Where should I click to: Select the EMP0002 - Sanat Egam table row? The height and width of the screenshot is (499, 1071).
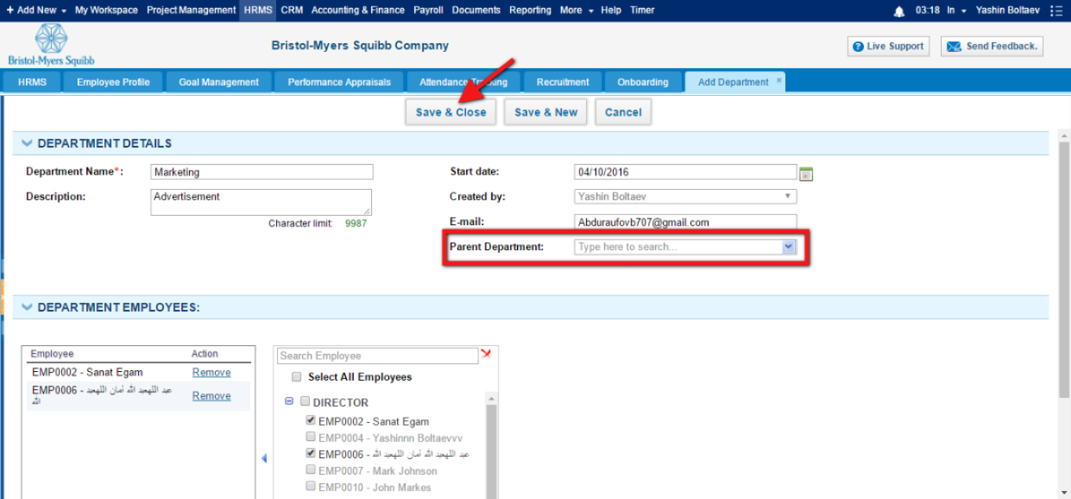[x=138, y=373]
